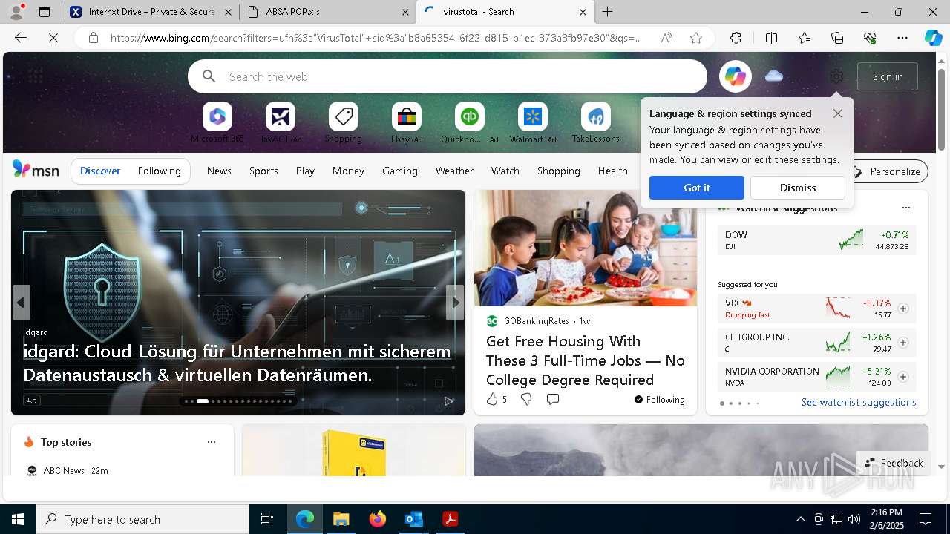Click the Sign in button
The height and width of the screenshot is (534, 950).
[x=888, y=76]
